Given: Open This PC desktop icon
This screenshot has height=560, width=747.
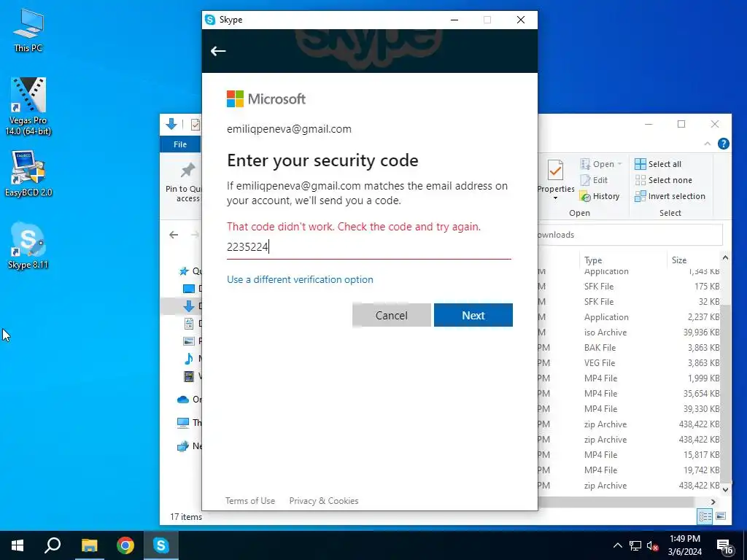Looking at the screenshot, I should (x=28, y=30).
